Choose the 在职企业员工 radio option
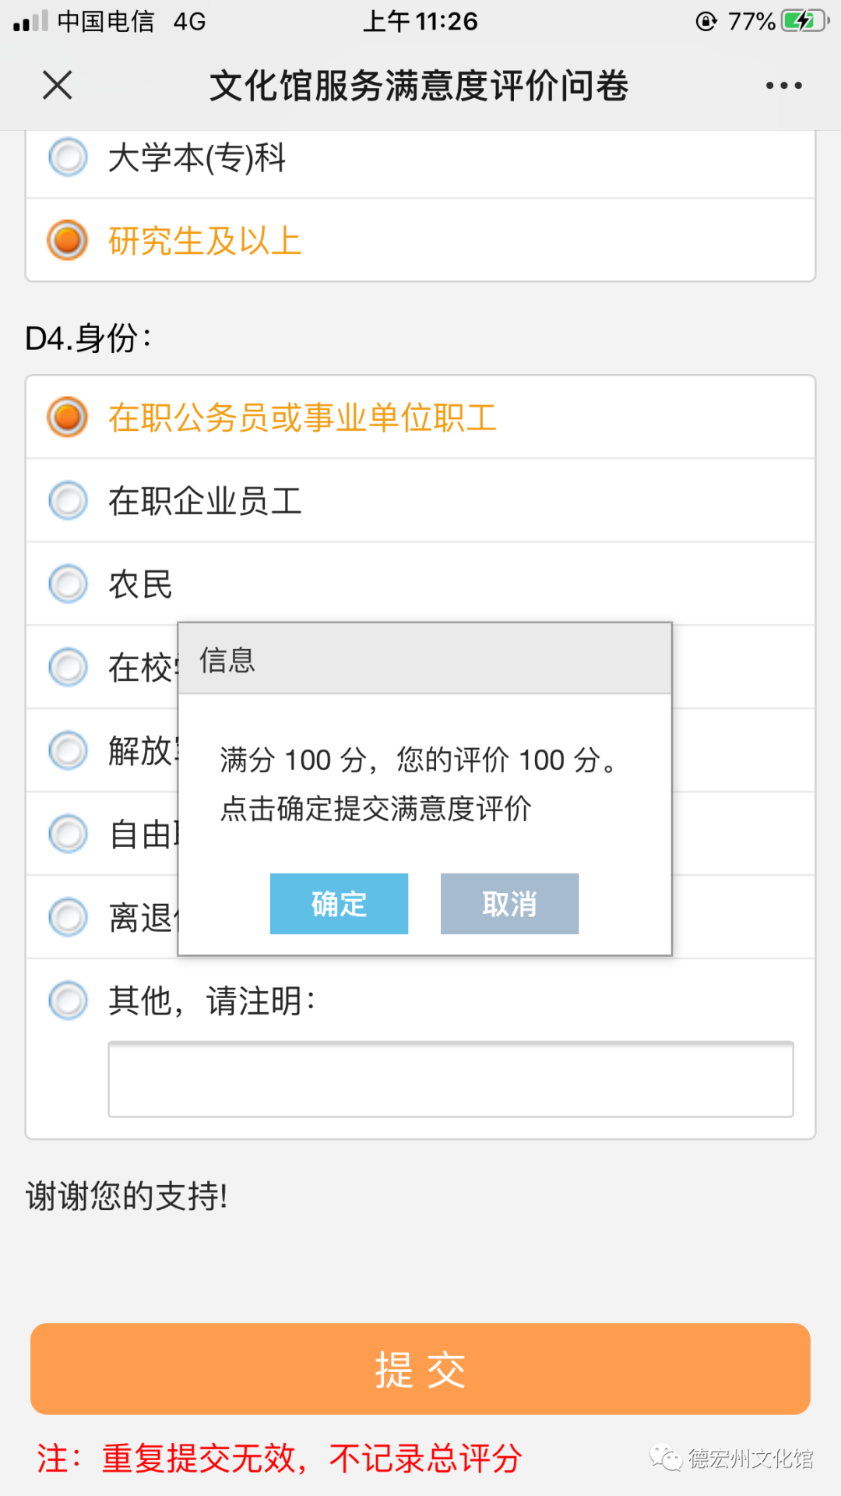 pos(68,500)
